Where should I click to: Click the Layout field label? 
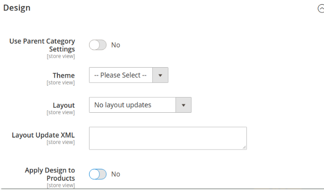64,105
